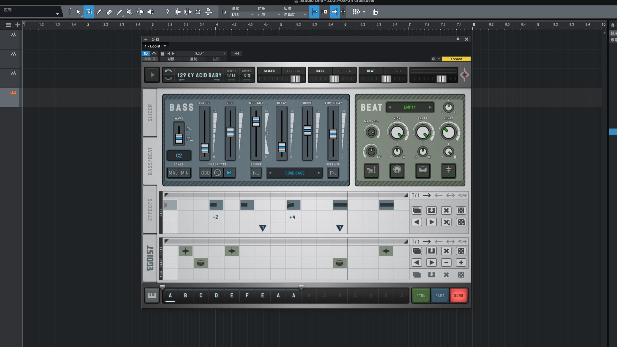Click the 对照 compare button
This screenshot has height=347, width=617.
click(x=171, y=59)
